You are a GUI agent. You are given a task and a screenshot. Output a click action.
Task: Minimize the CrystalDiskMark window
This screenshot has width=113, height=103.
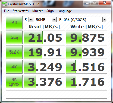point(87,3)
